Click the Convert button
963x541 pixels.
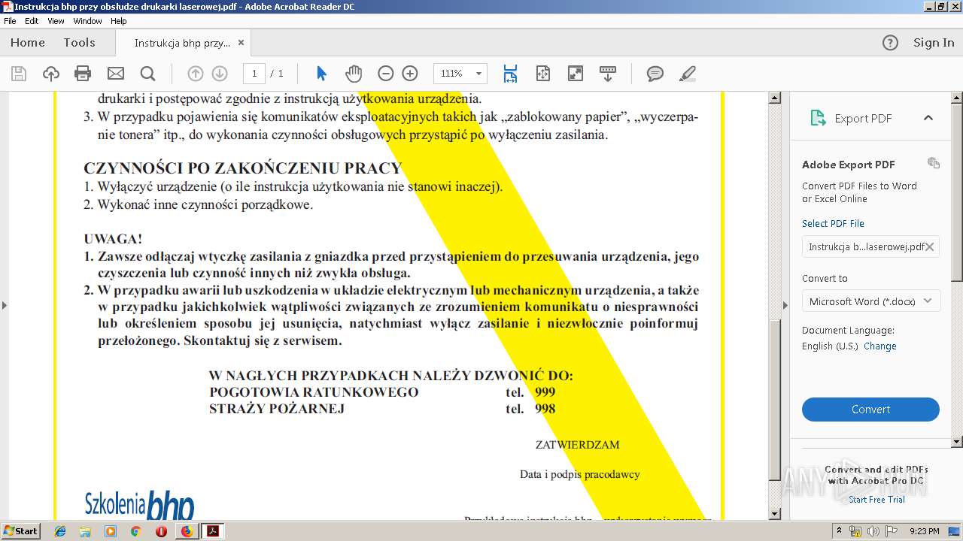coord(870,410)
